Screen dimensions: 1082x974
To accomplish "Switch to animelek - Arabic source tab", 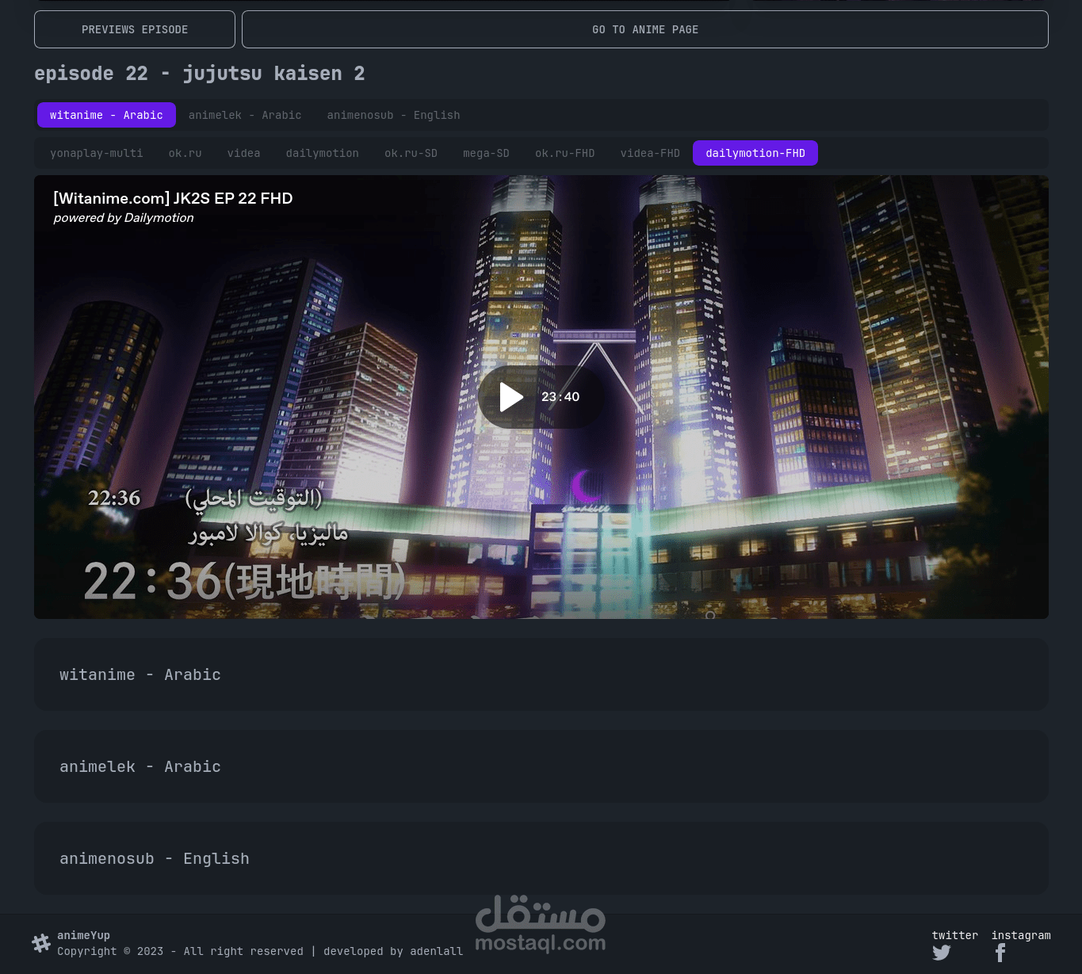I will tap(245, 115).
